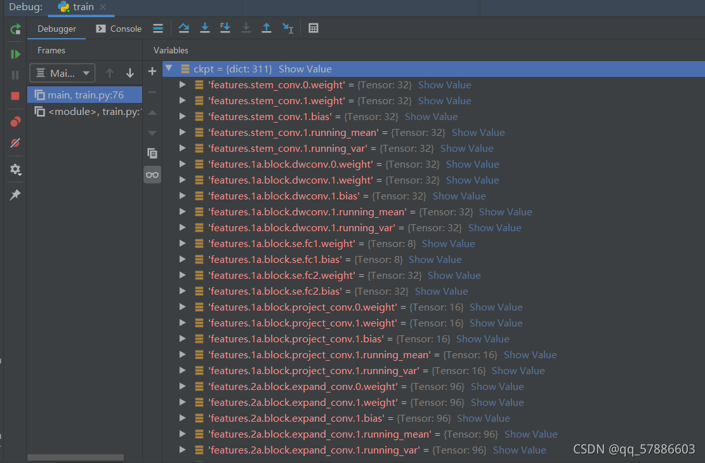The height and width of the screenshot is (463, 705).
Task: Click the Frames panel horizontal scrollbar
Action: pos(75,457)
